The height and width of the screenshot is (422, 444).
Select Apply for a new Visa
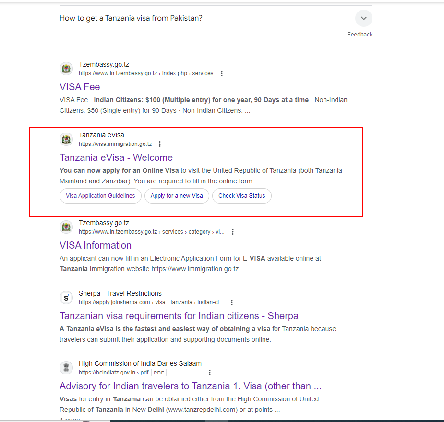[x=177, y=196]
